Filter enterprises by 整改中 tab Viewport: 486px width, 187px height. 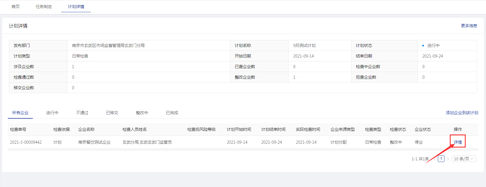click(142, 113)
